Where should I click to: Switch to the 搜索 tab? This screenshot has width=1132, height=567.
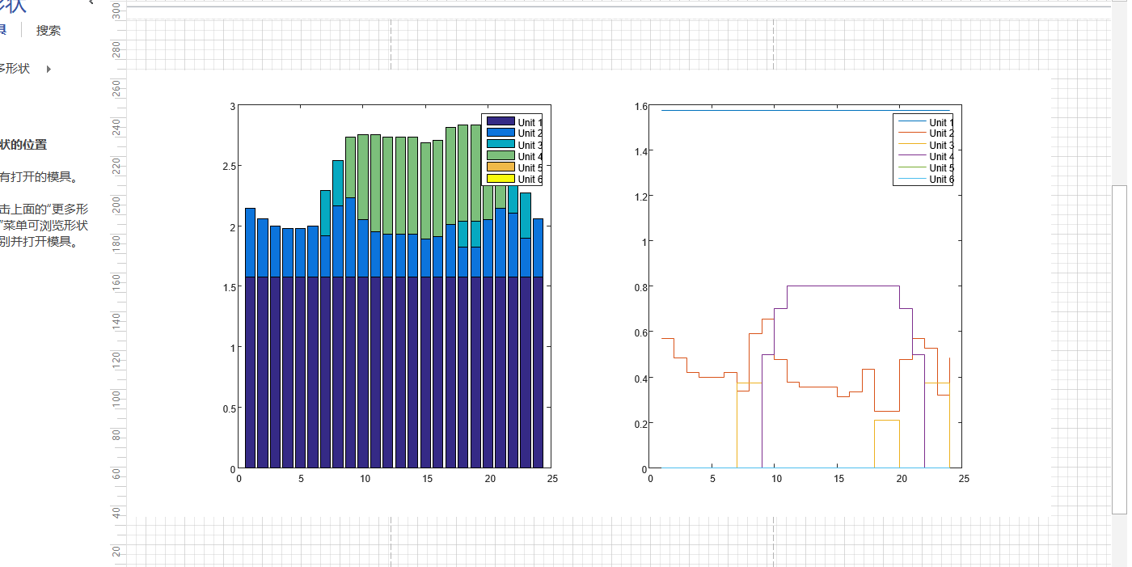(49, 31)
